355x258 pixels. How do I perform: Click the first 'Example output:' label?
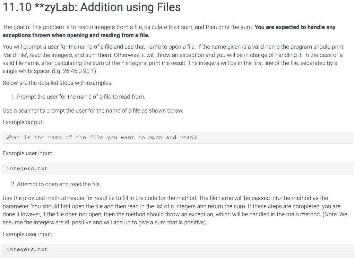(x=23, y=122)
